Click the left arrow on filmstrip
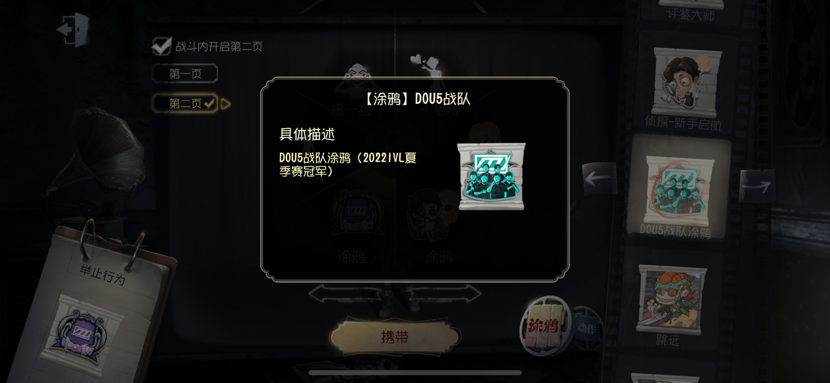The width and height of the screenshot is (830, 383). (600, 178)
